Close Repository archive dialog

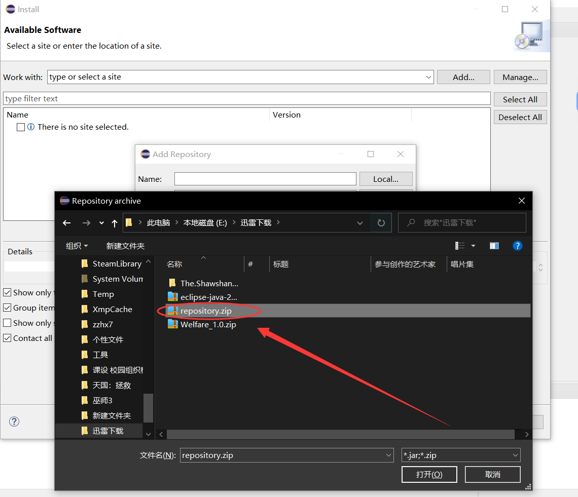[522, 201]
